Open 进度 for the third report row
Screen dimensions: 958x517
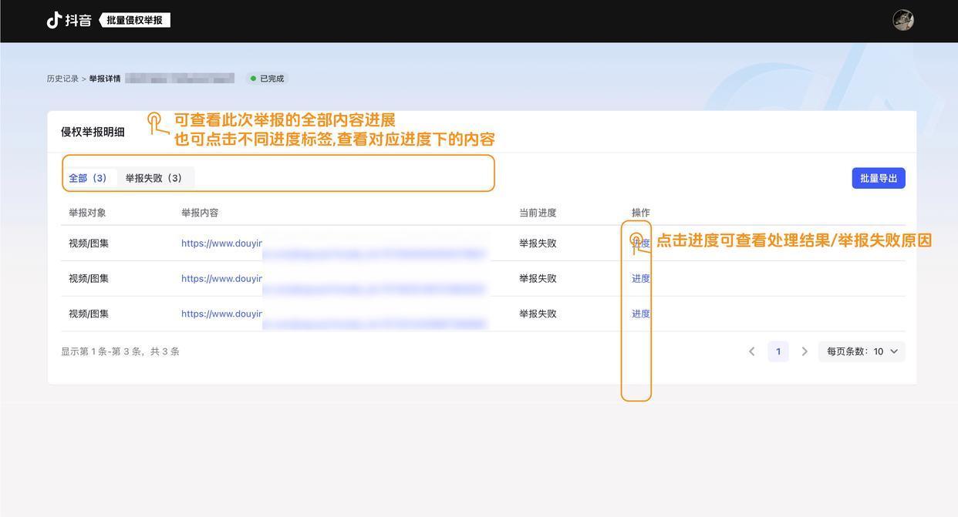coord(641,314)
